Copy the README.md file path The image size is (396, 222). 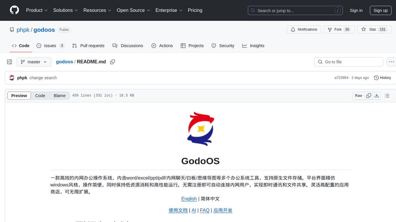[x=112, y=62]
